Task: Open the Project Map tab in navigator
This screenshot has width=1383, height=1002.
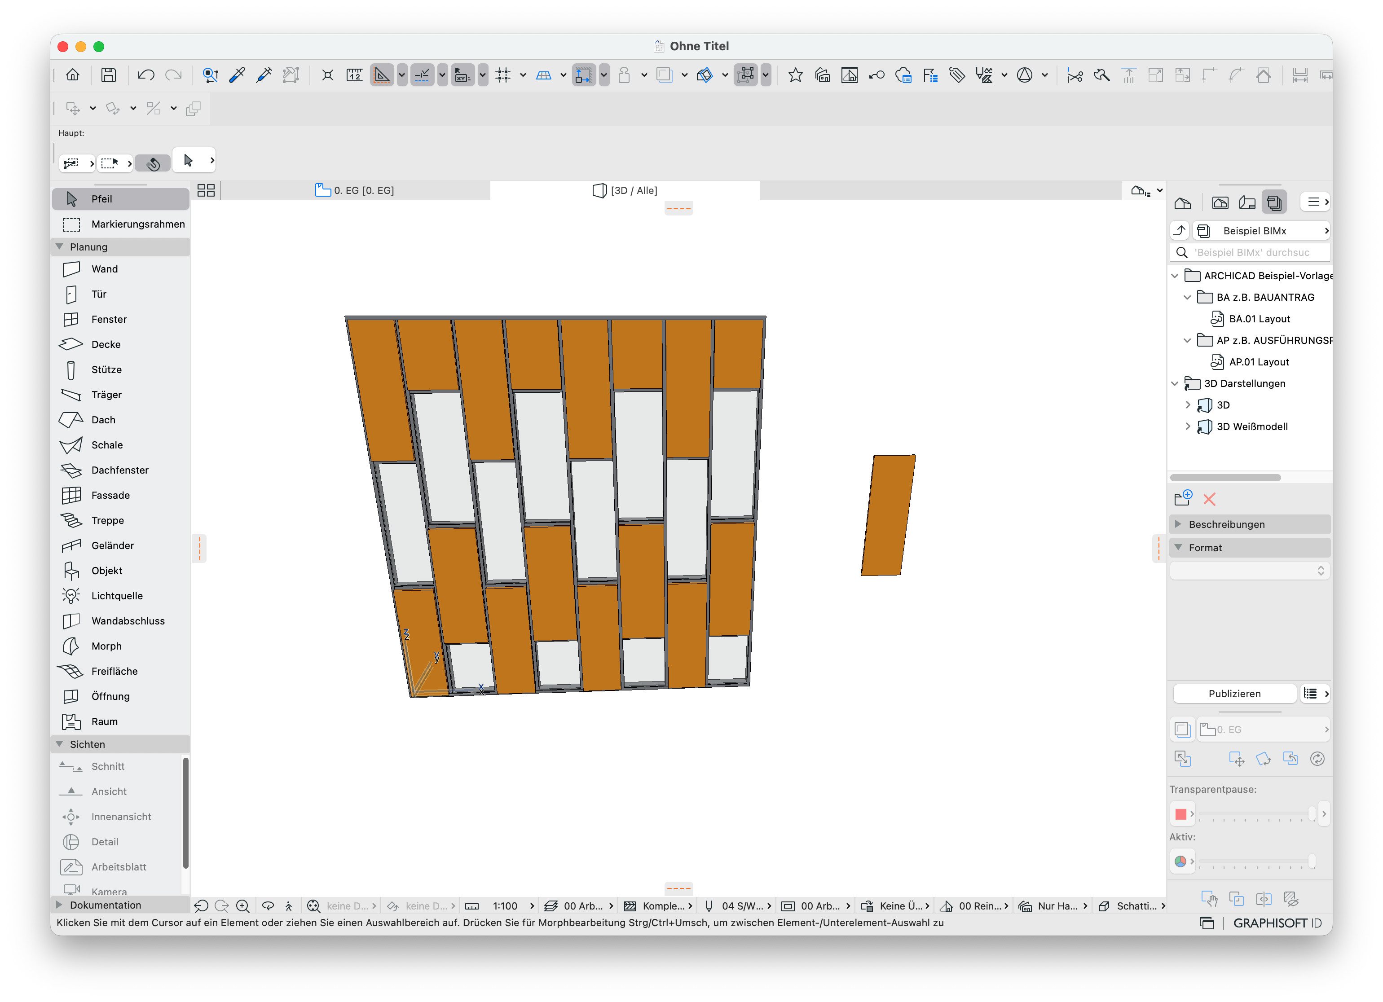Action: (1182, 203)
